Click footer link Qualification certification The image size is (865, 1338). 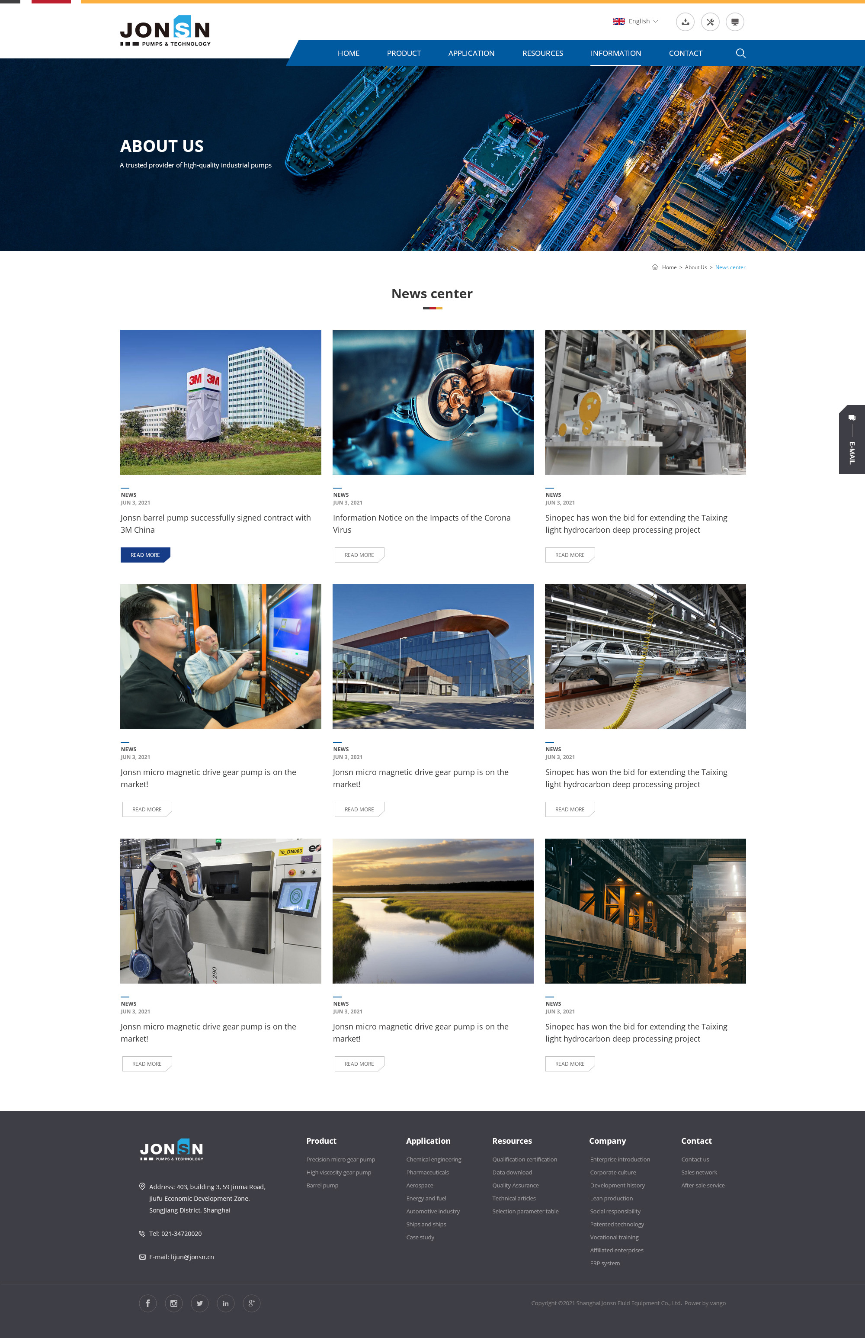525,1159
